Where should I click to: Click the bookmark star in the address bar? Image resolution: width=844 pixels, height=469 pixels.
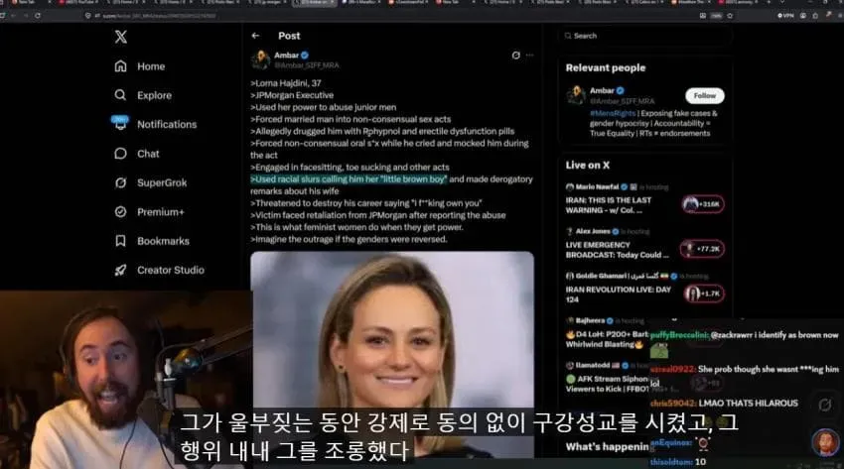730,16
